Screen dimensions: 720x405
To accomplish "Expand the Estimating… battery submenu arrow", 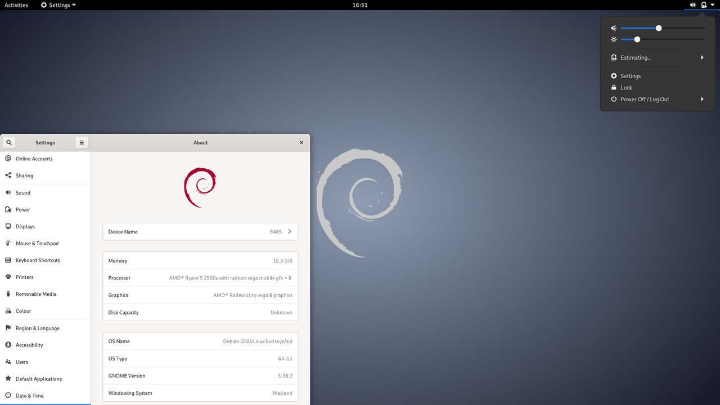I will coord(702,57).
